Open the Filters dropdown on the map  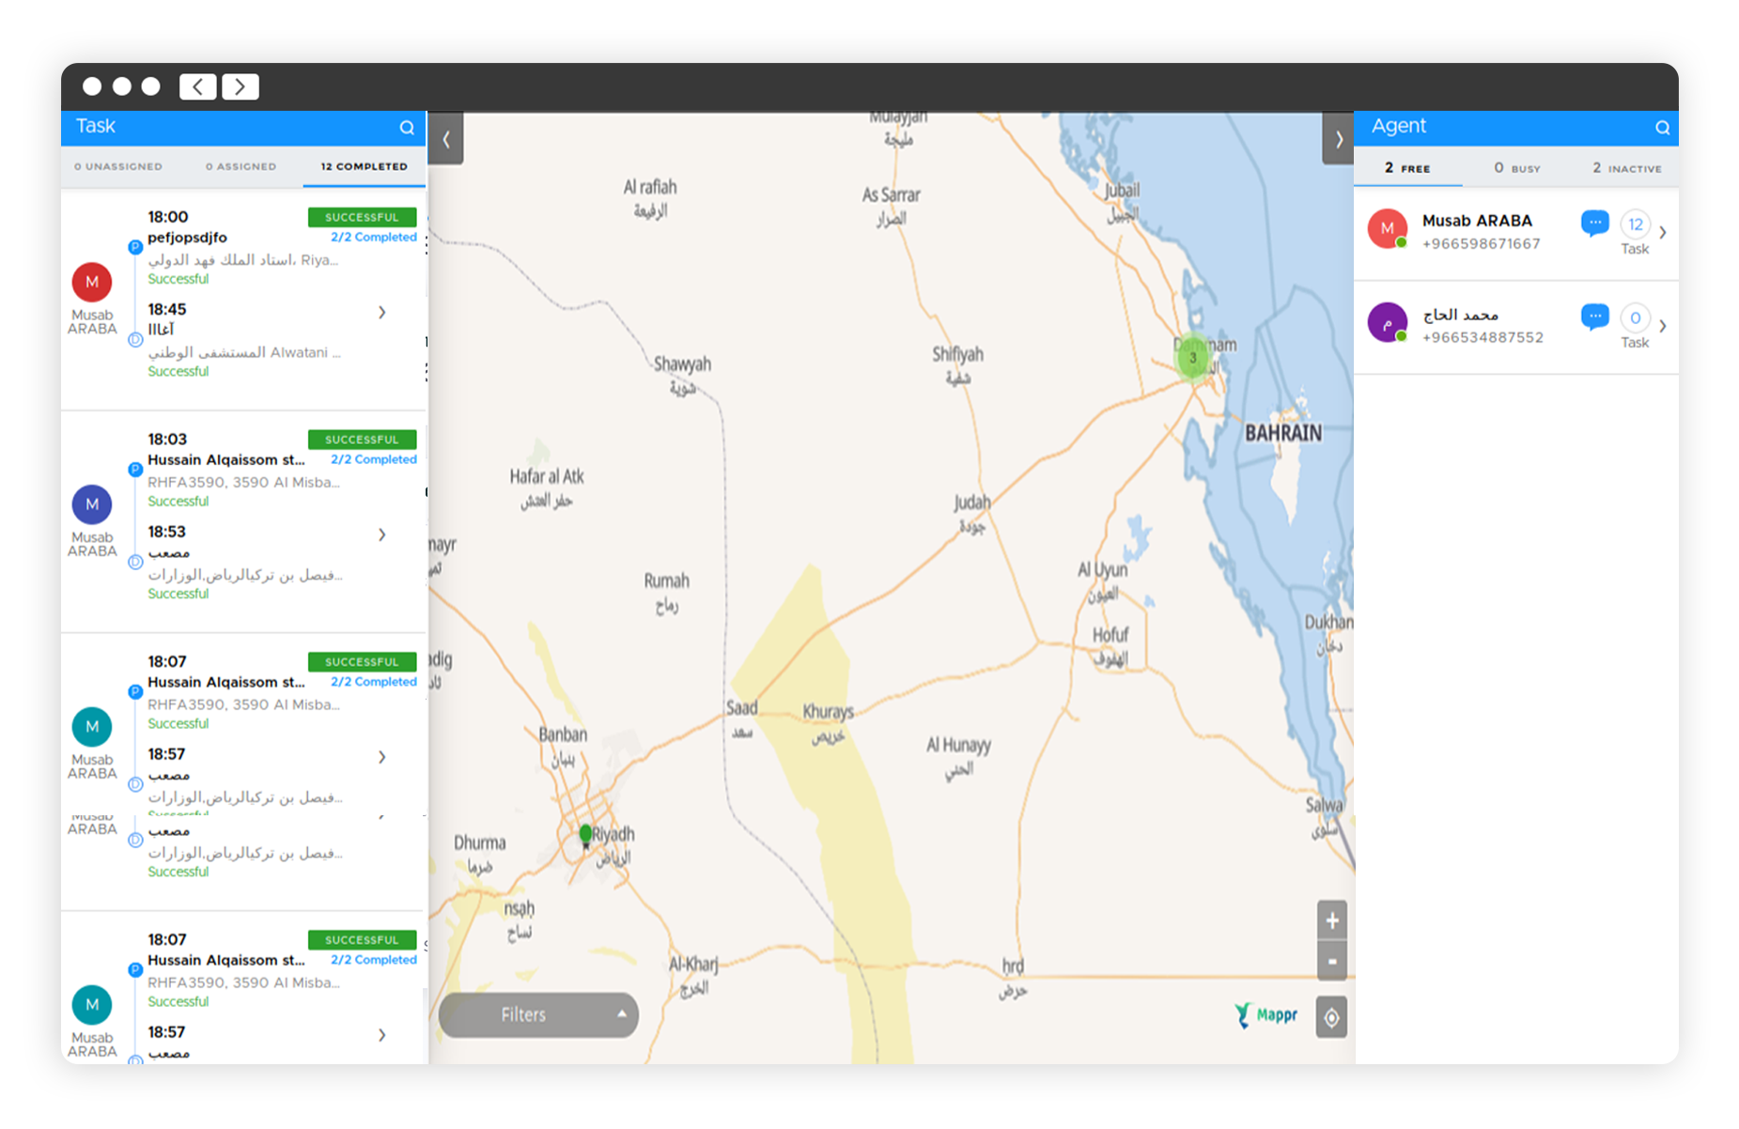pyautogui.click(x=538, y=1014)
